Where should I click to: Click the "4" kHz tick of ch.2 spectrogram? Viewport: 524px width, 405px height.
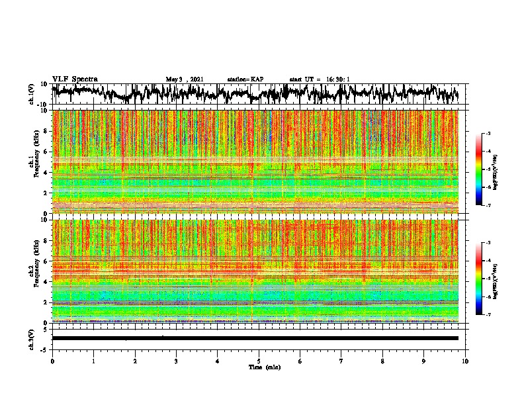[x=46, y=282]
